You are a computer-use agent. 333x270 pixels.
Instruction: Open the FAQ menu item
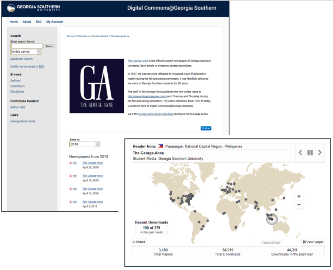coord(38,22)
